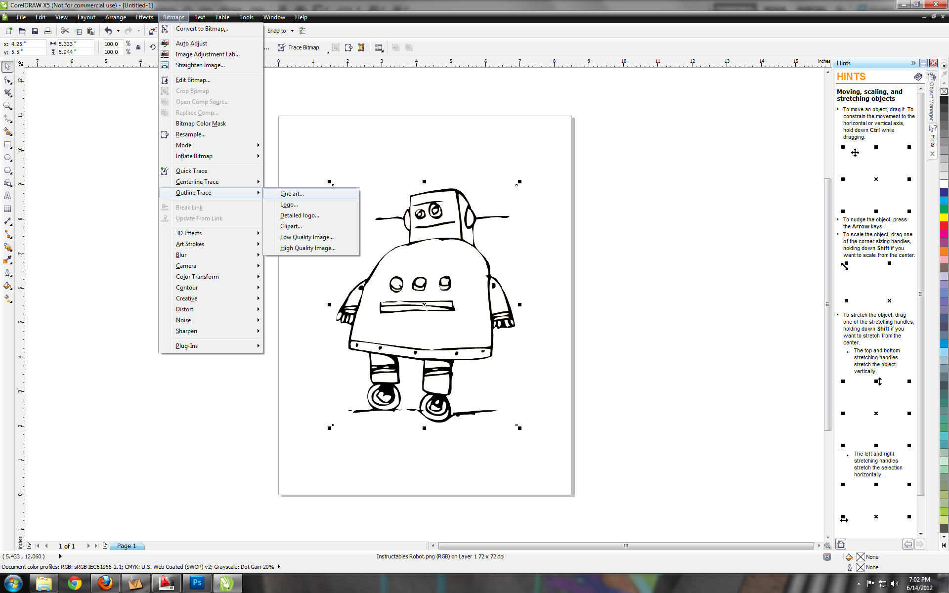Select the Outline Pen tool in the toolbox
The width and height of the screenshot is (949, 593).
pyautogui.click(x=7, y=273)
